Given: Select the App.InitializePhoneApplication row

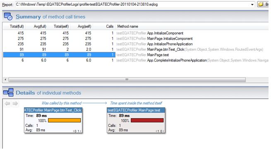Looking at the screenshot, I should pos(136,44).
